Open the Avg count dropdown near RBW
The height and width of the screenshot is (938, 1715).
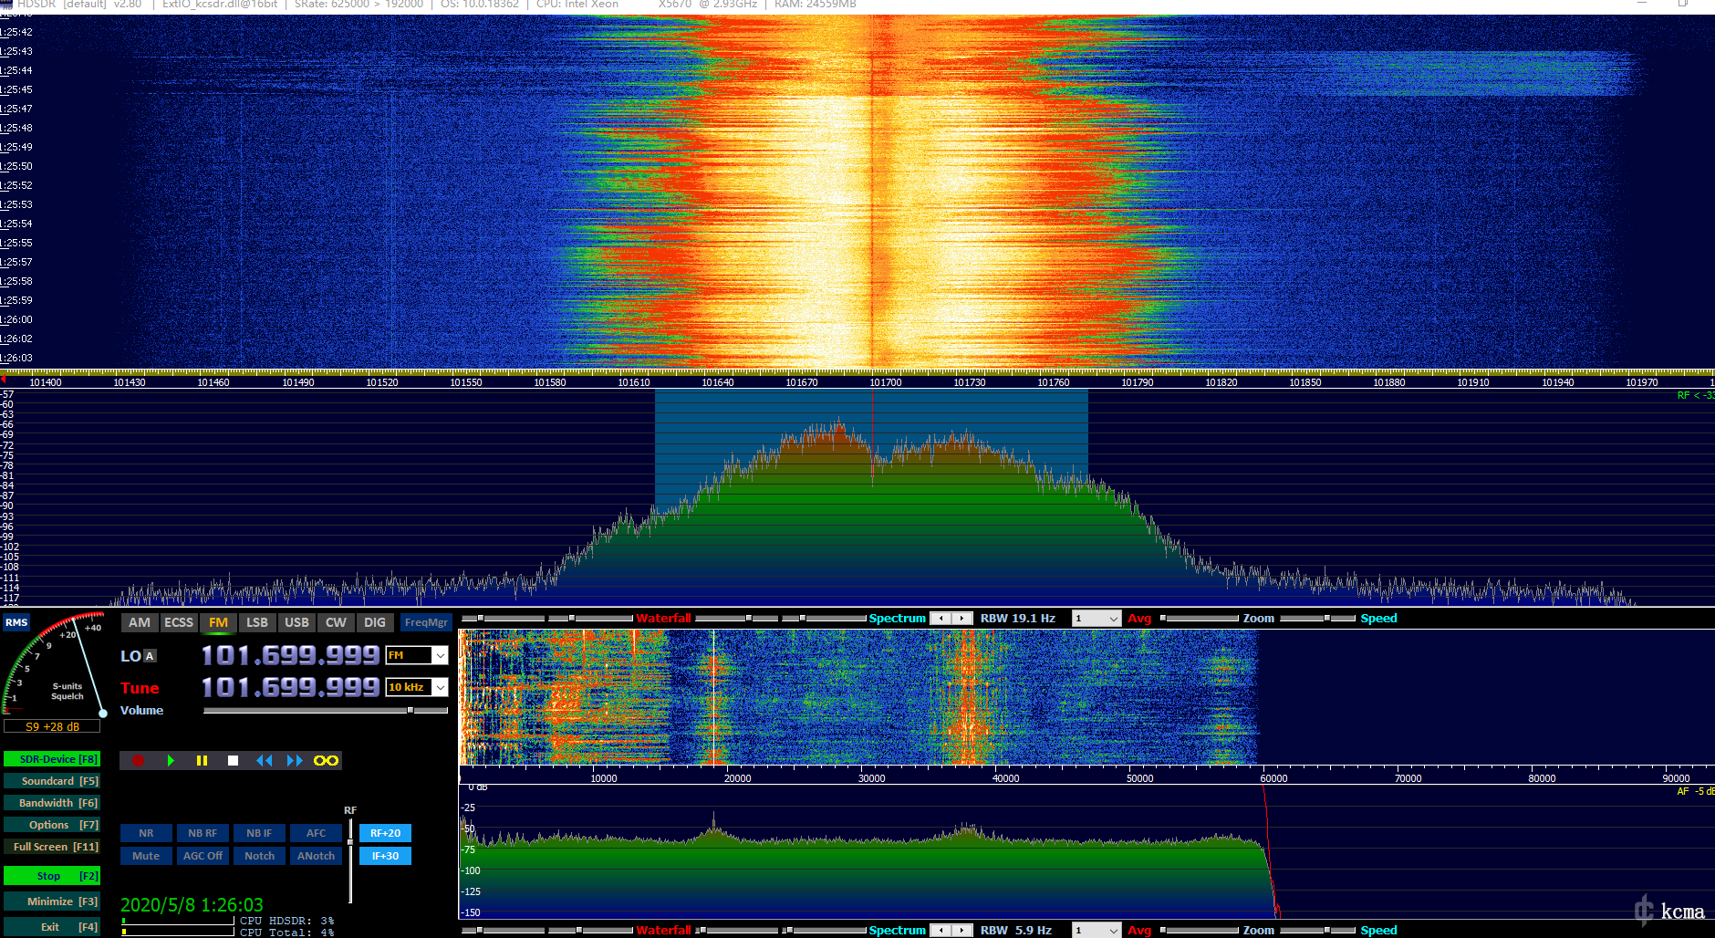(1096, 618)
